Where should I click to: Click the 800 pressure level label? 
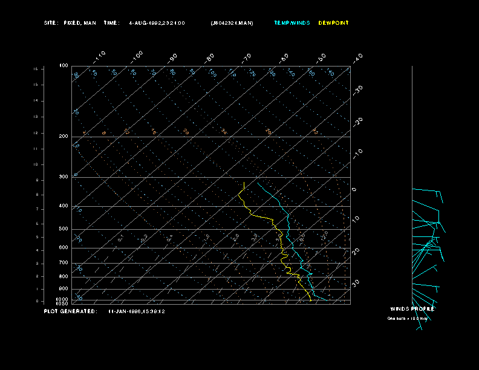coord(64,276)
